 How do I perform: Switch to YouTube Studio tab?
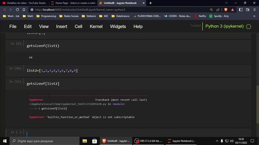(24, 3)
